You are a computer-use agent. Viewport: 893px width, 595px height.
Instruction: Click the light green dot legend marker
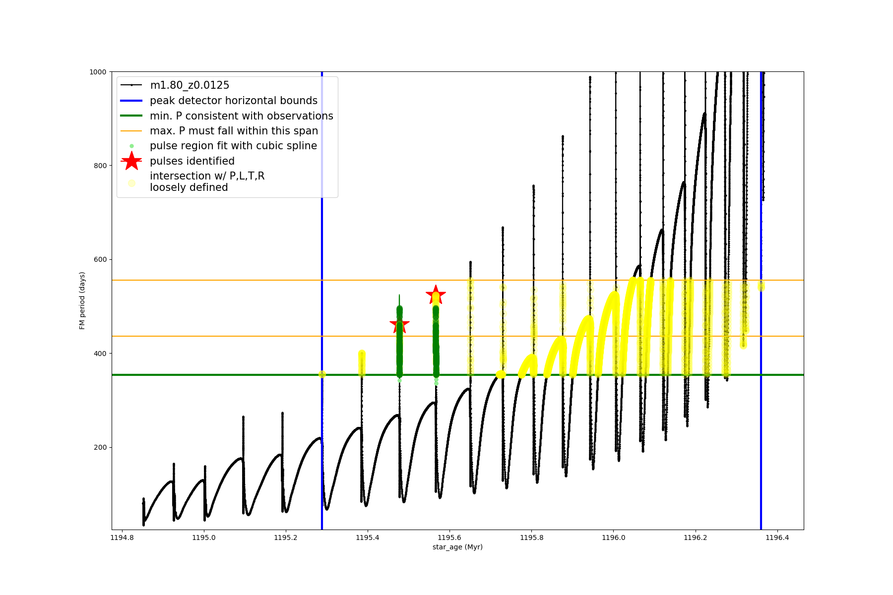(x=131, y=146)
